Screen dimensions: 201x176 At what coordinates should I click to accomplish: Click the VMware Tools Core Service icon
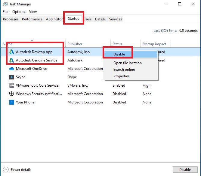(12, 85)
